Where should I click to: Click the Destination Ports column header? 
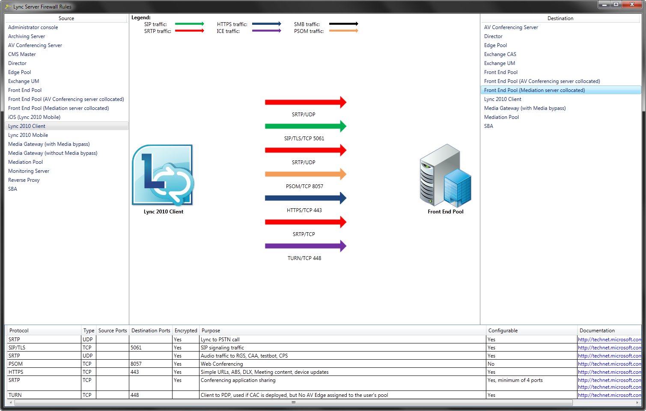(x=151, y=331)
